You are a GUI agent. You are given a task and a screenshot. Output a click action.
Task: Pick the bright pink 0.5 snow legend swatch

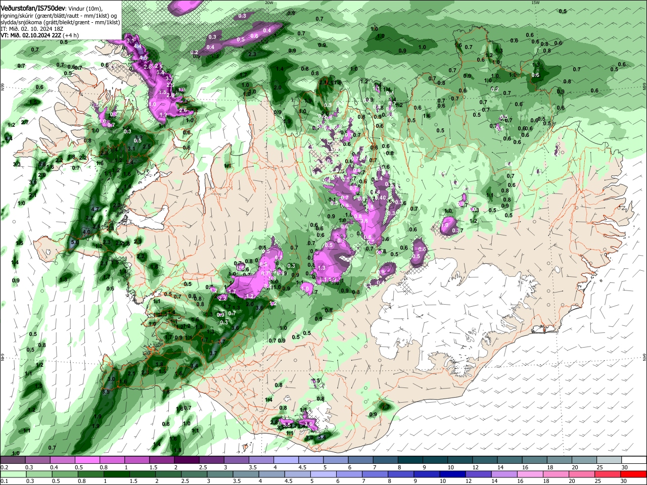[x=87, y=460]
